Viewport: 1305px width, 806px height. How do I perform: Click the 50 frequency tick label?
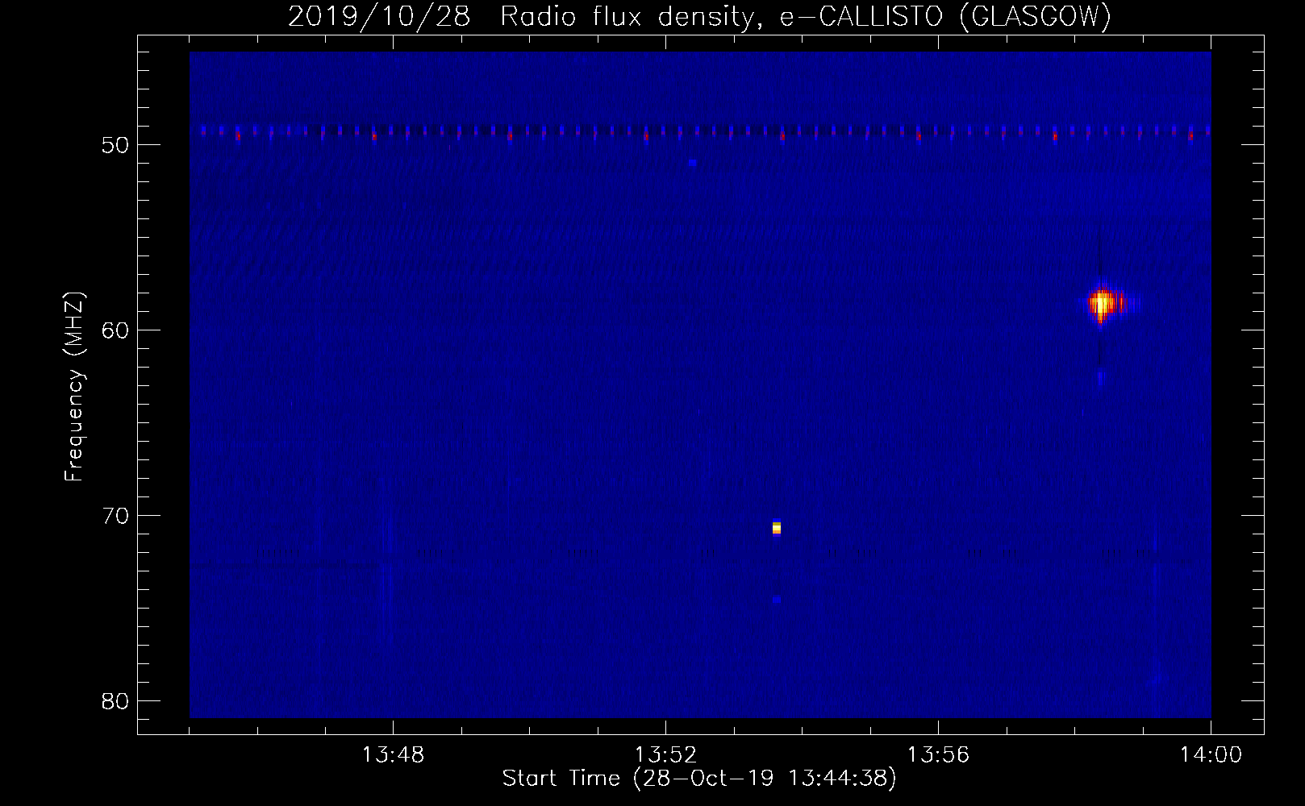(115, 145)
